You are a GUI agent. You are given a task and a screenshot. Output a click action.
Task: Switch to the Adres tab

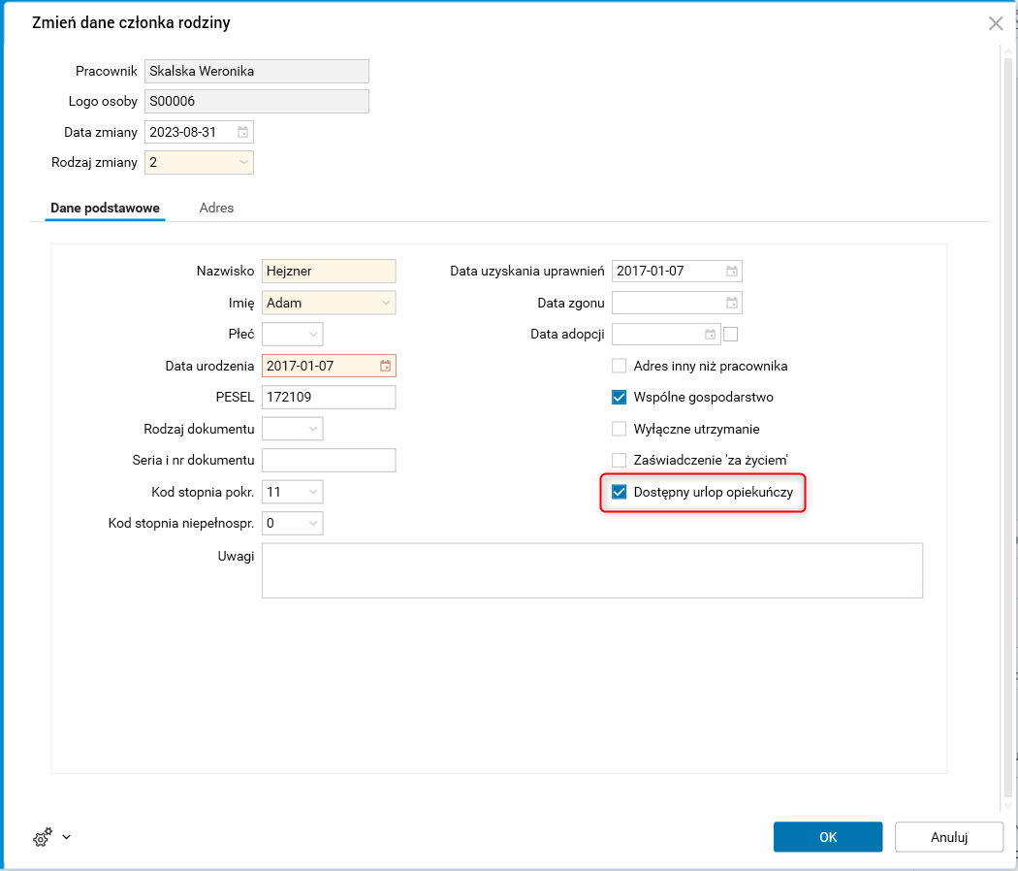[216, 208]
